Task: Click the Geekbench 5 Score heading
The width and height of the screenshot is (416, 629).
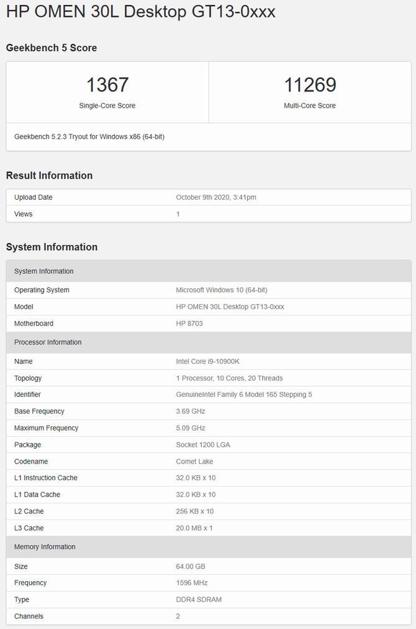Action: point(52,48)
